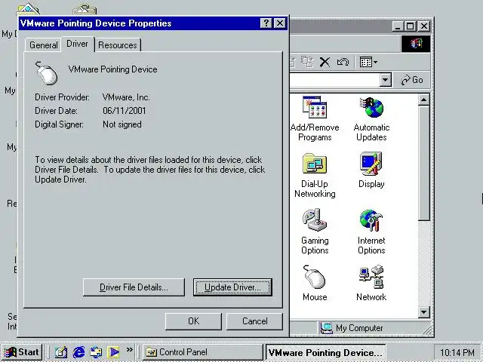This screenshot has width=483, height=362.
Task: Click Driver File Details button
Action: tap(134, 287)
